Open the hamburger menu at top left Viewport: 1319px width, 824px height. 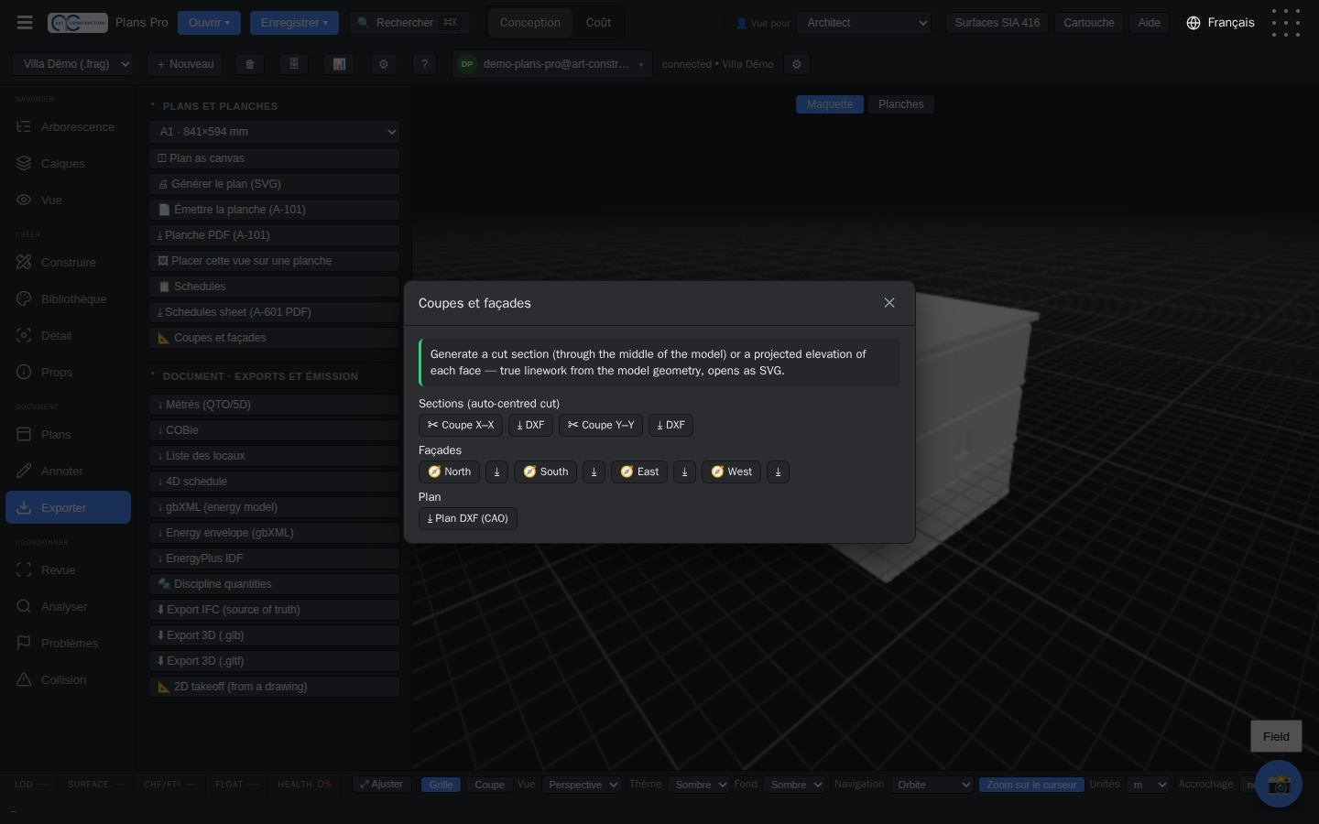point(25,23)
